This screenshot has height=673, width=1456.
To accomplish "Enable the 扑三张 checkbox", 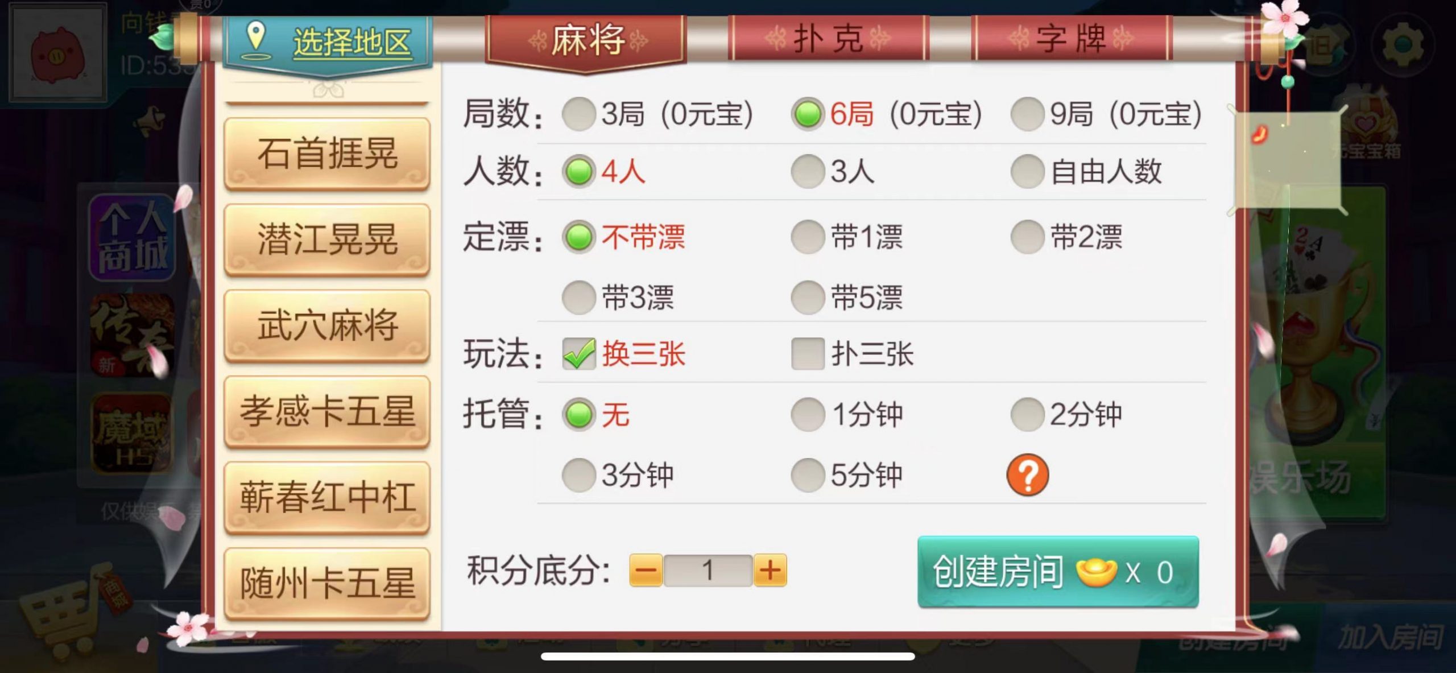I will tap(808, 354).
